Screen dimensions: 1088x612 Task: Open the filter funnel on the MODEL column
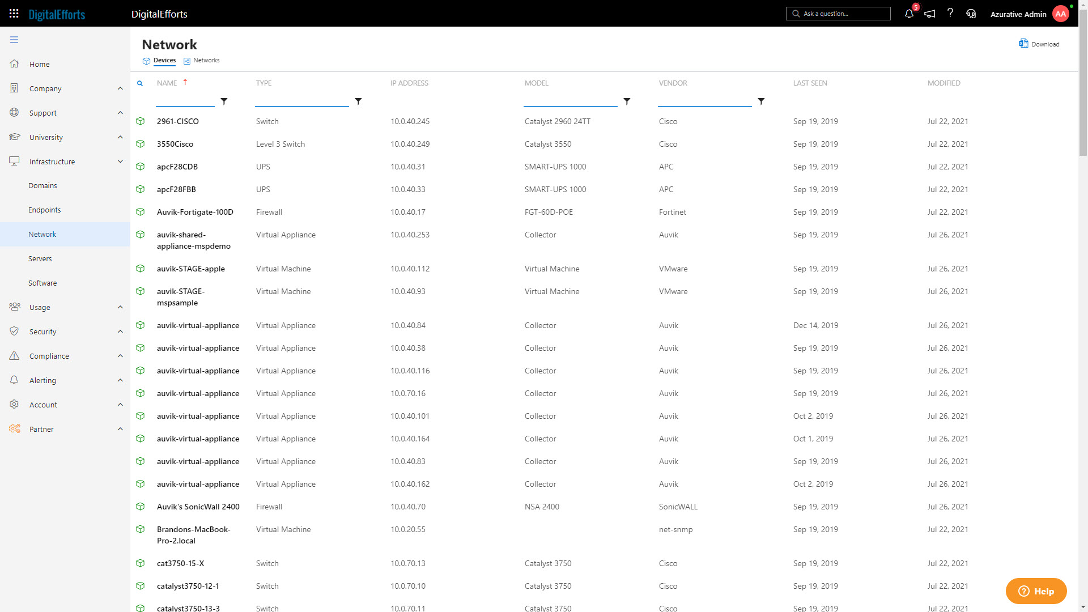[628, 101]
